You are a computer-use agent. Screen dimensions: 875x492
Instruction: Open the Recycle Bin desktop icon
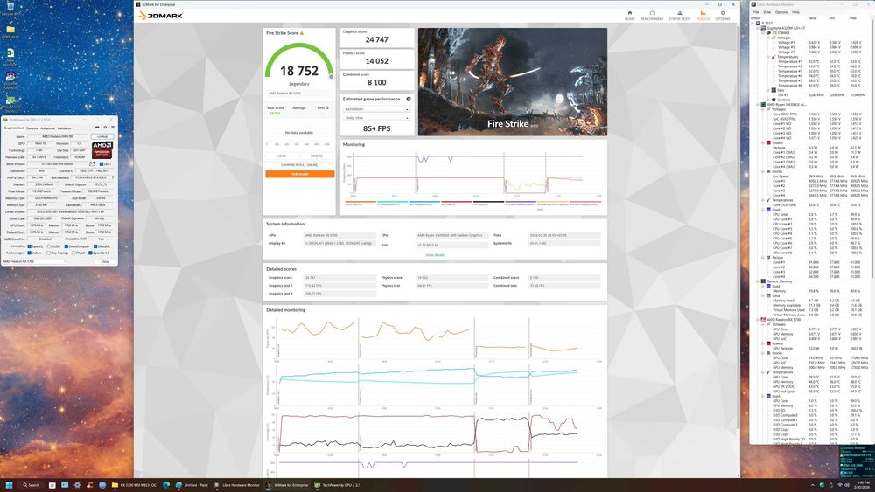coord(10,9)
